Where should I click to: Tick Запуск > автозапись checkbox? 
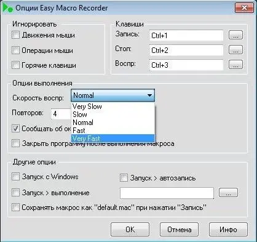point(124,178)
